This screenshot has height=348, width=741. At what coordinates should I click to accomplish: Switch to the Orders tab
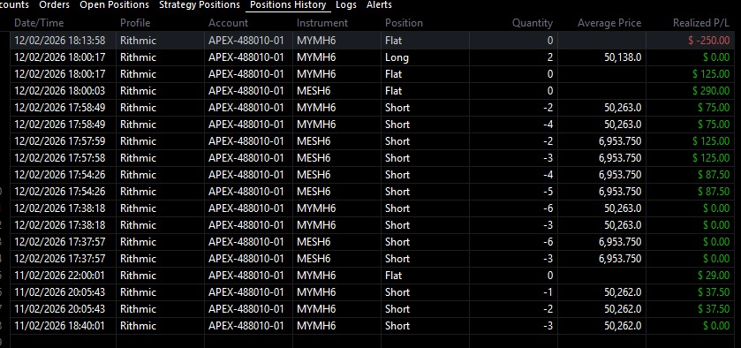[x=54, y=5]
